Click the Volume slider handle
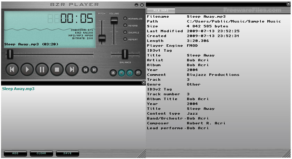The height and width of the screenshot is (159, 292). pos(114,20)
